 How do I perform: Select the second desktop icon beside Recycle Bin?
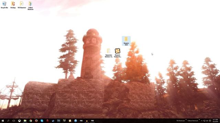coord(13,5)
